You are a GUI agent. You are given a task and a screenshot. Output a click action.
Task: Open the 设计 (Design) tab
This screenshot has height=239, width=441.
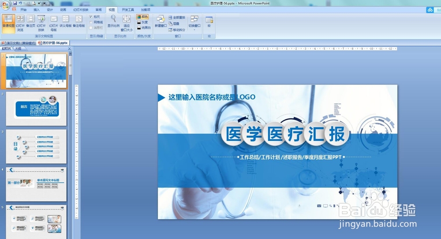click(x=50, y=10)
